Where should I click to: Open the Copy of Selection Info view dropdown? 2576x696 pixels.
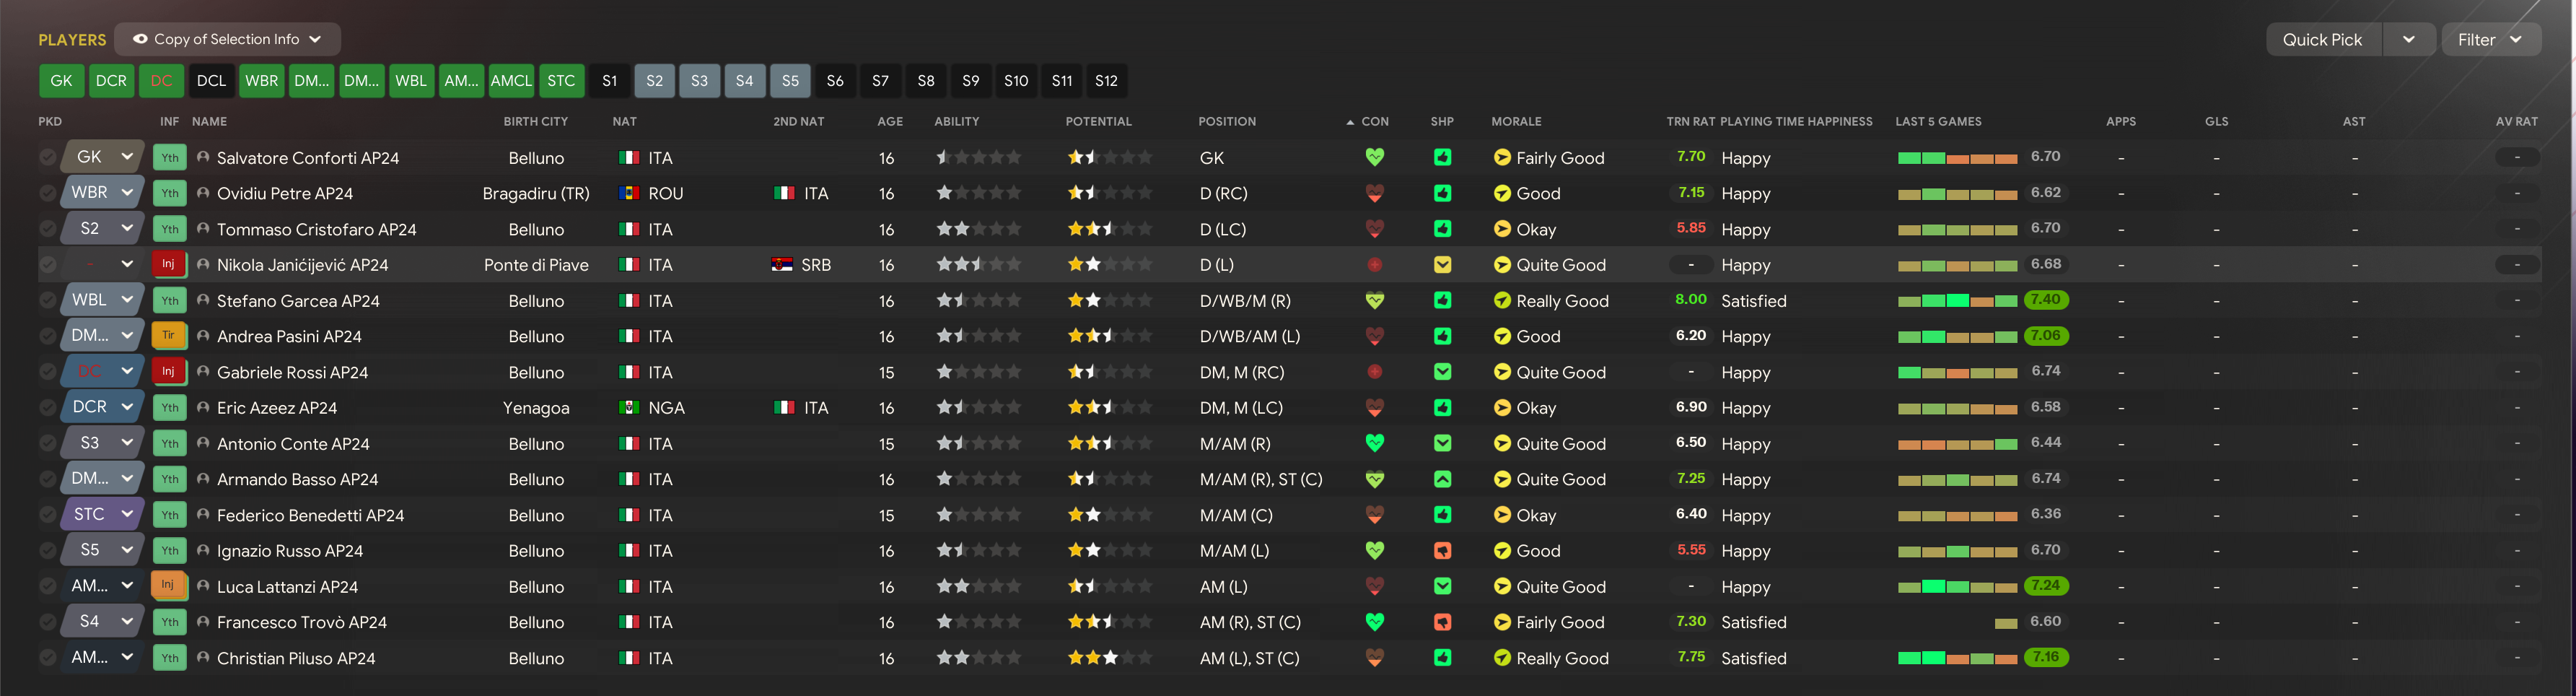(228, 39)
